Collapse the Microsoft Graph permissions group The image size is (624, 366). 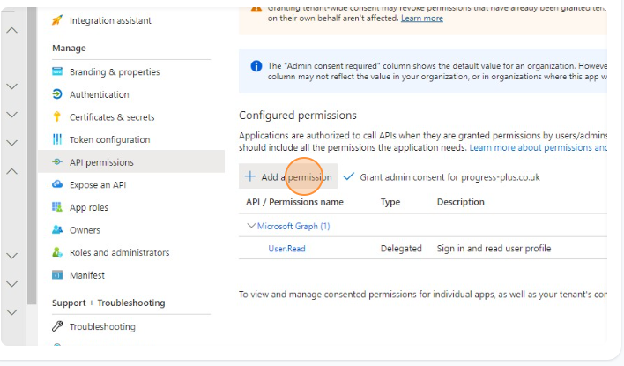coord(250,227)
